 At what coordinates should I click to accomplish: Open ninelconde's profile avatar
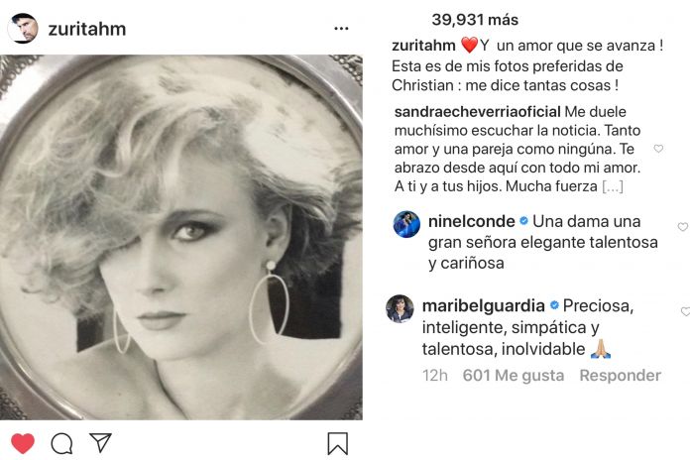(x=405, y=225)
